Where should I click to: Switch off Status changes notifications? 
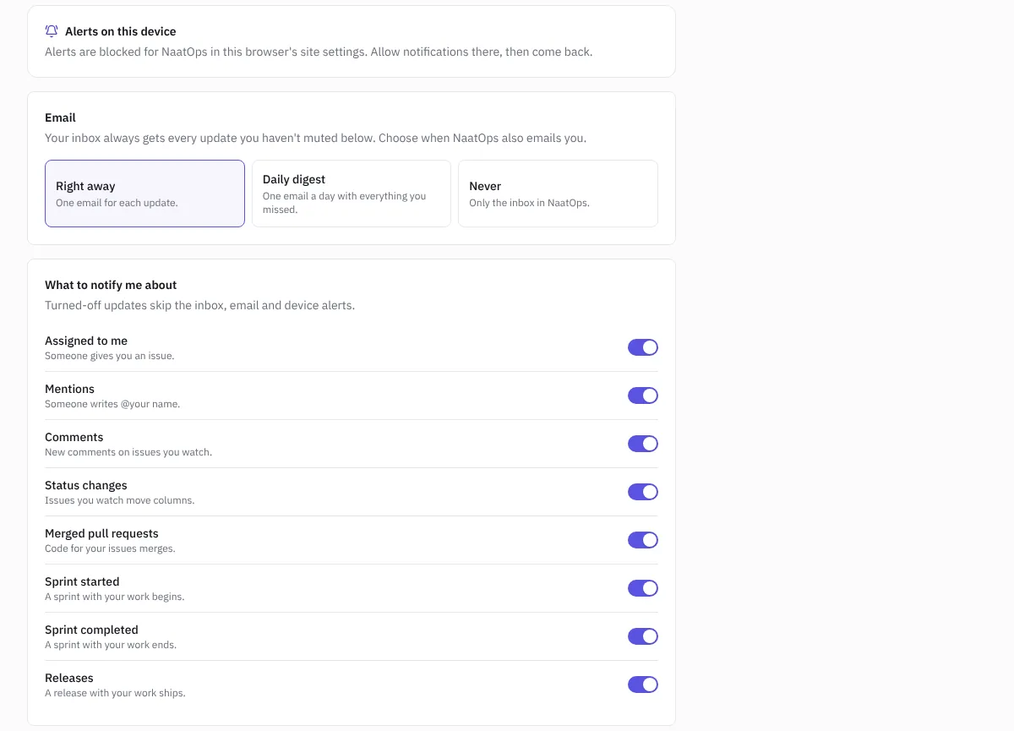(643, 492)
